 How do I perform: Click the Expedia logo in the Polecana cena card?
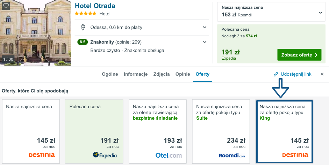105,155
